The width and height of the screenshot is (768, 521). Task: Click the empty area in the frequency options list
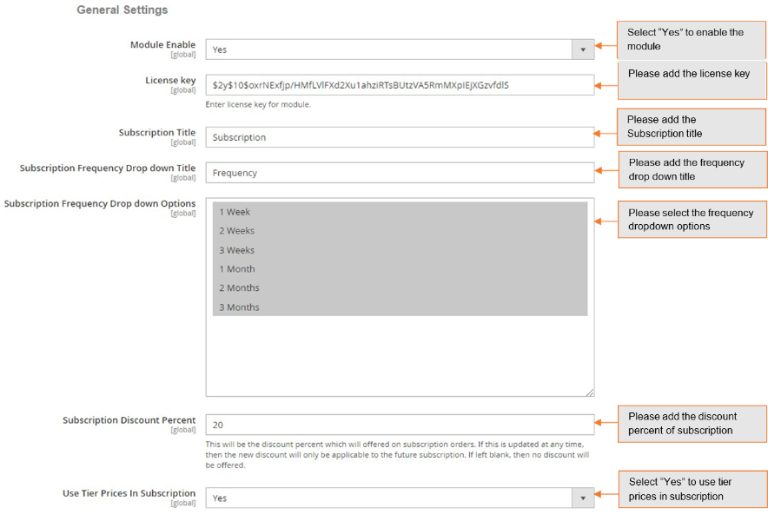pos(400,356)
